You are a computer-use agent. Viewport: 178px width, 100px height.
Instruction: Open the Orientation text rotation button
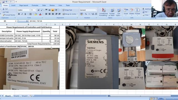pyautogui.click(x=56, y=10)
